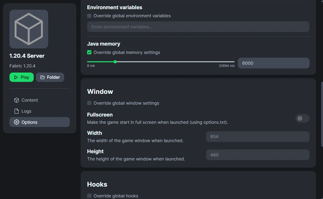Screen dimensions: 323x199
Task: Click the Logs file icon
Action: click(x=16, y=111)
